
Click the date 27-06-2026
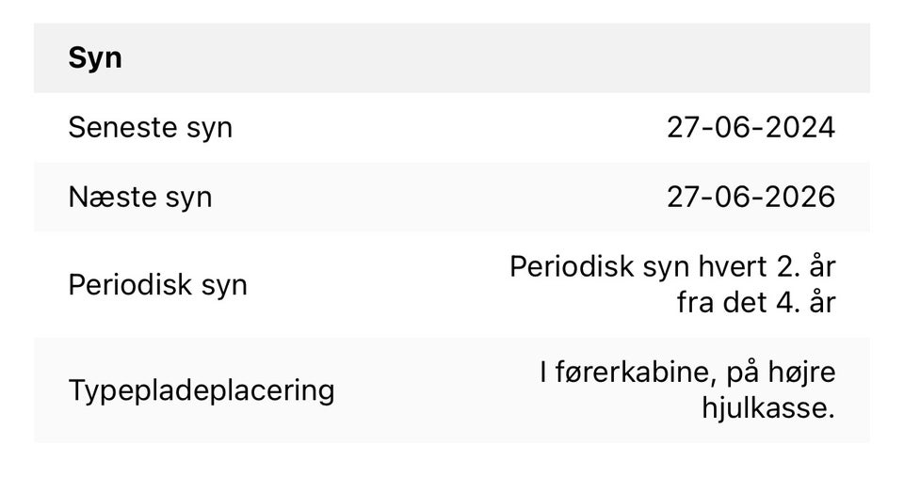pos(751,197)
